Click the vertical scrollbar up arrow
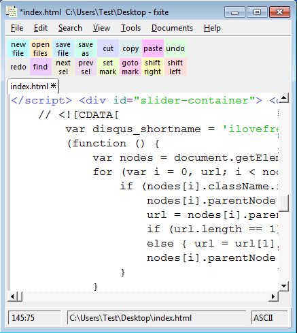The image size is (297, 333). point(283,98)
